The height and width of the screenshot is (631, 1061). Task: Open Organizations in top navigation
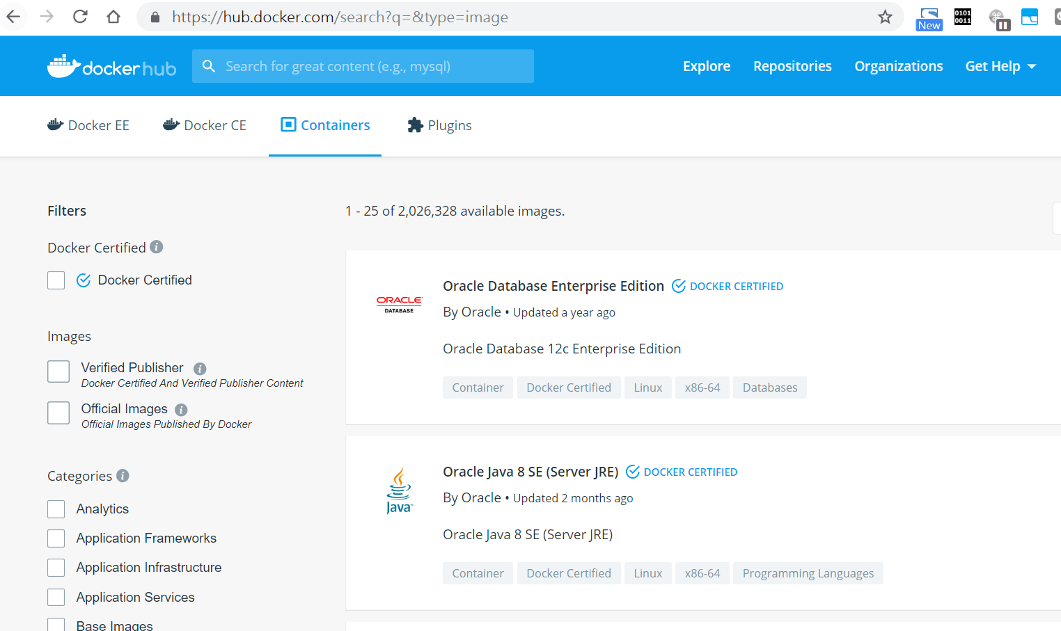[x=899, y=66]
